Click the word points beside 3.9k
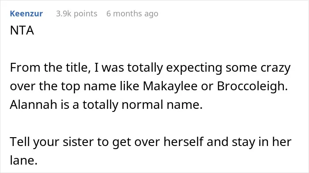The image size is (309, 173). (x=86, y=14)
